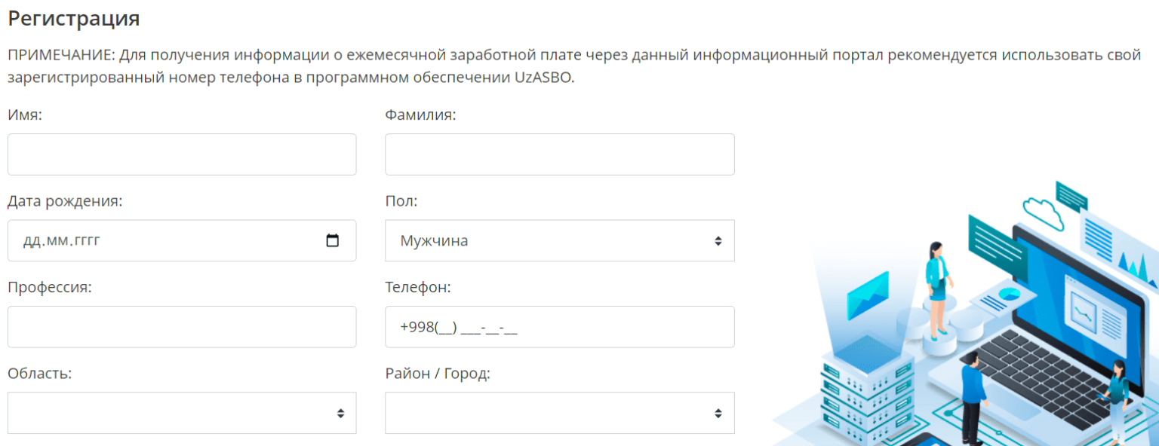Click inside the Фамилия input field
1159x446 pixels.
point(558,154)
